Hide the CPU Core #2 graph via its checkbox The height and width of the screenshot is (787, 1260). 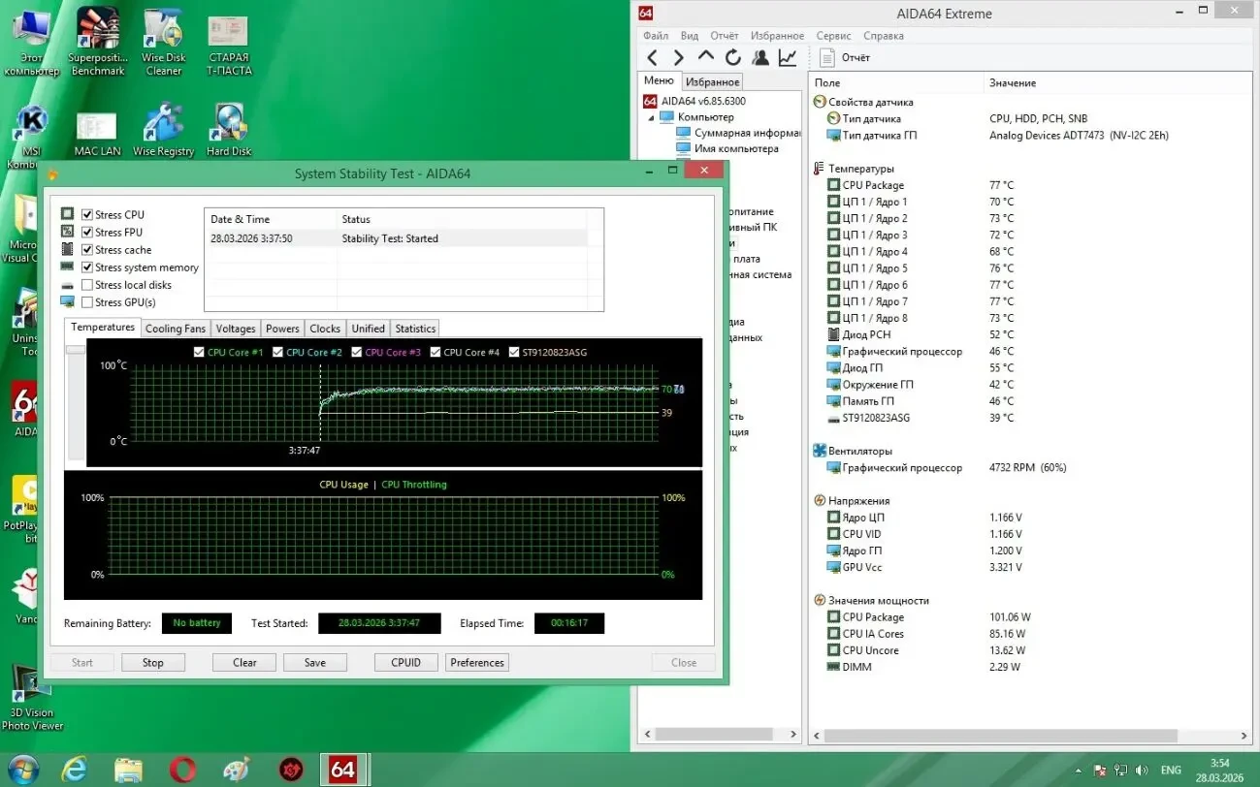[275, 351]
